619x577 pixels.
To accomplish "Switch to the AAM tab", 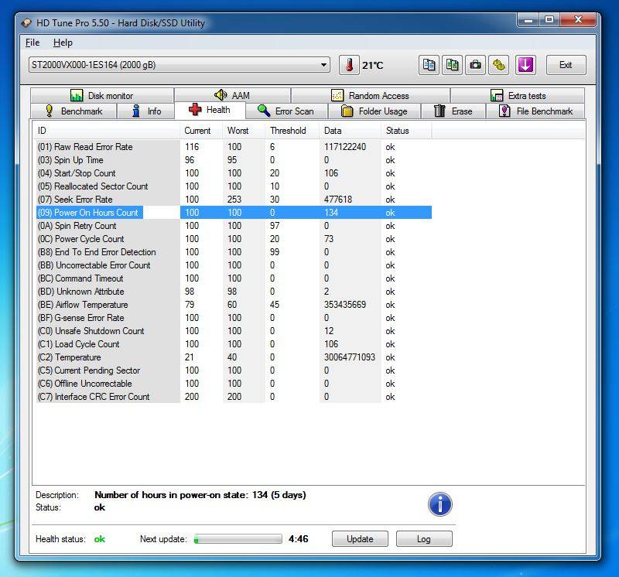I will coord(232,95).
